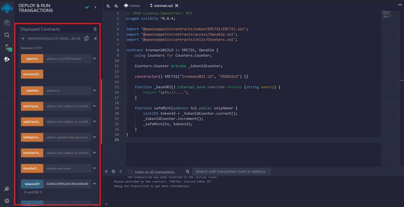Click the Deployed Contracts heading

(x=40, y=29)
